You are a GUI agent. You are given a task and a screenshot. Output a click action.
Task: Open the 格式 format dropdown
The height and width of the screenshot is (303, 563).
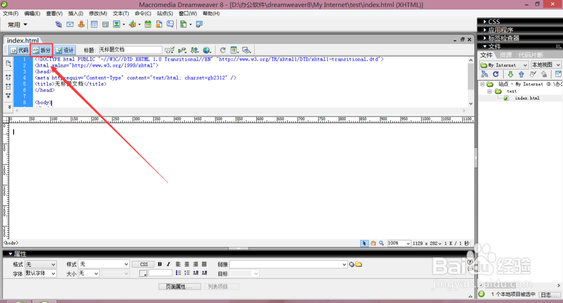pos(41,264)
